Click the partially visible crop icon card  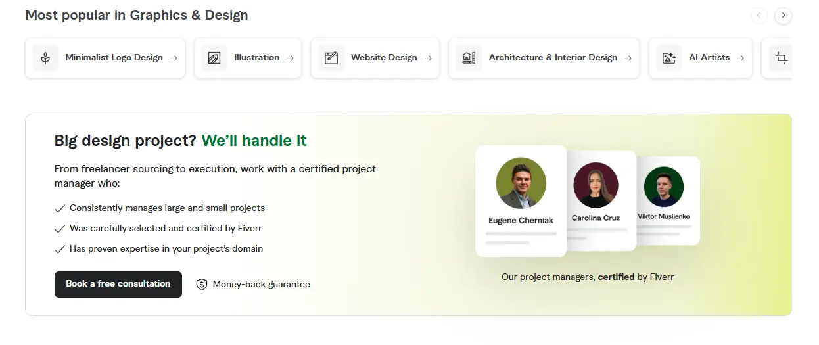(x=777, y=58)
